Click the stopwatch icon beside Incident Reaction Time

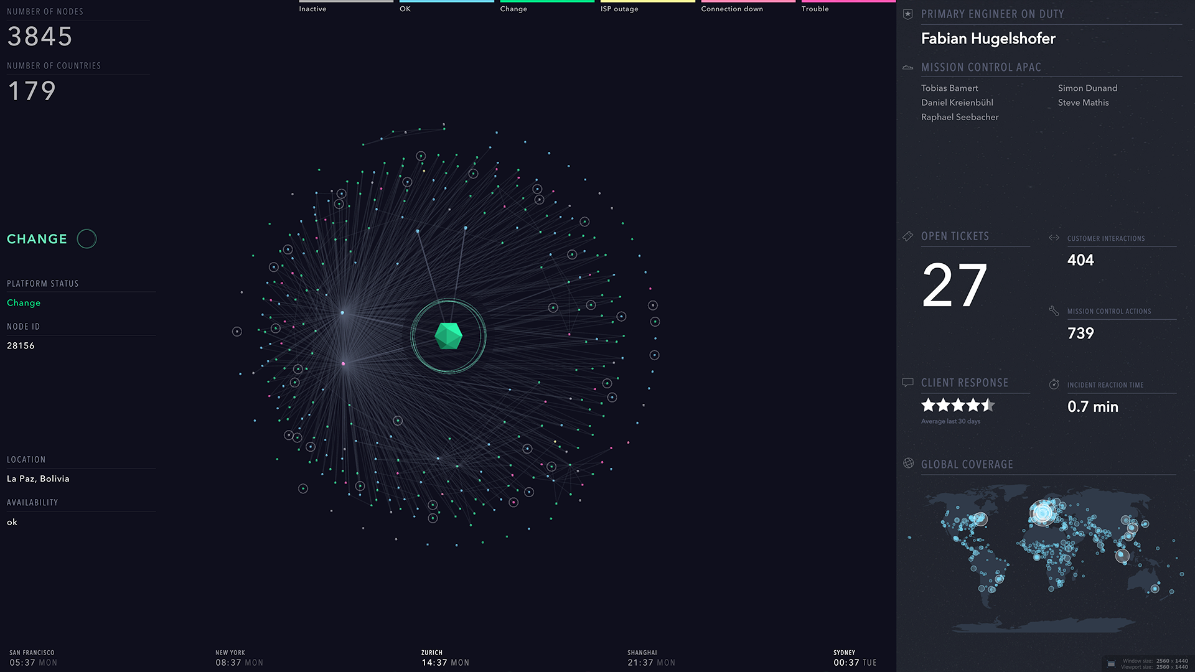click(x=1054, y=385)
